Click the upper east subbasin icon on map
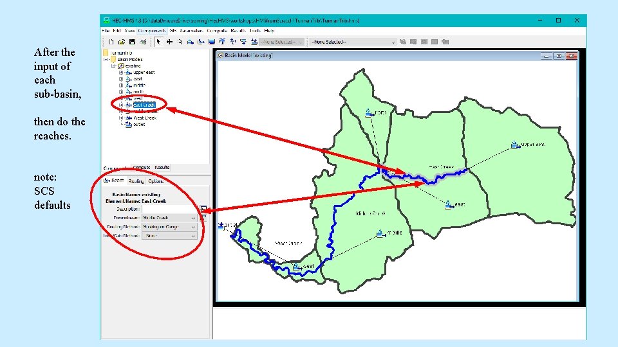 coord(515,145)
